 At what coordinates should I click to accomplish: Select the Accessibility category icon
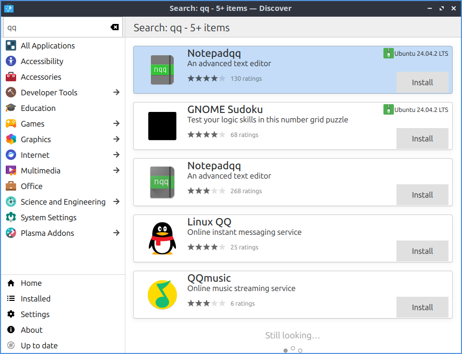coord(11,61)
